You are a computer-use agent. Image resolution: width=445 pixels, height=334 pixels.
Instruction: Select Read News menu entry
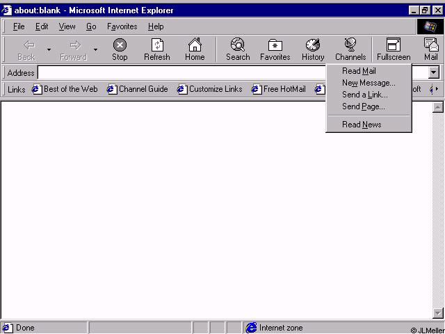[369, 125]
